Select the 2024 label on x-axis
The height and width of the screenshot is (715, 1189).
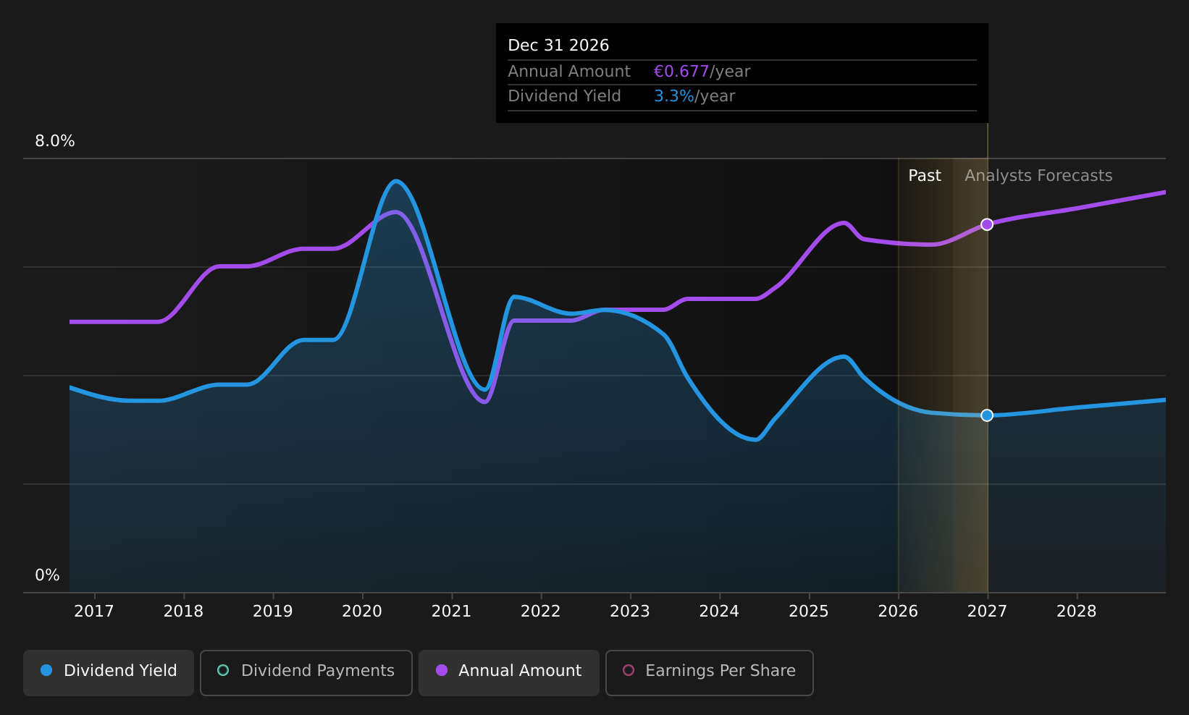tap(719, 612)
